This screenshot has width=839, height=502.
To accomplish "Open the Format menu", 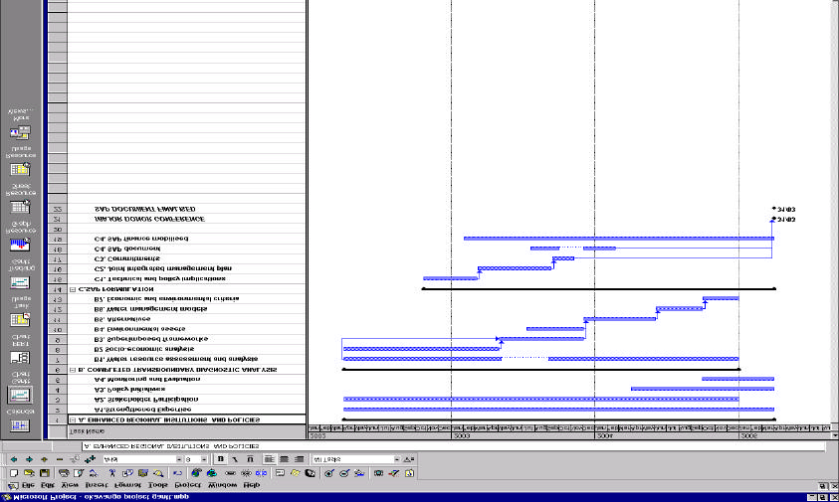I will (129, 486).
